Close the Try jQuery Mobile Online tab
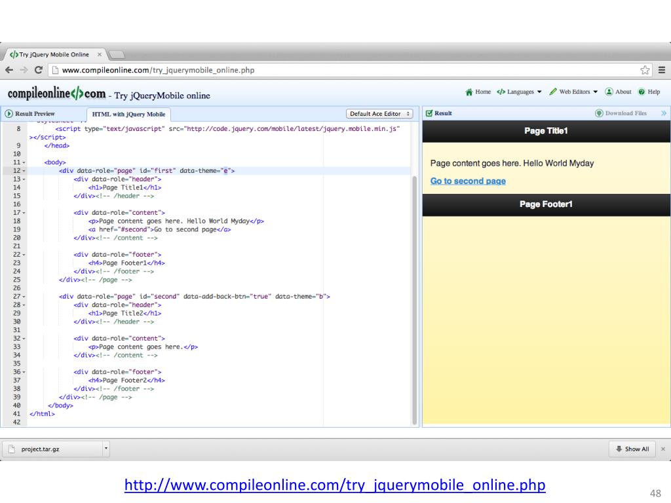This screenshot has width=671, height=503. pyautogui.click(x=100, y=54)
